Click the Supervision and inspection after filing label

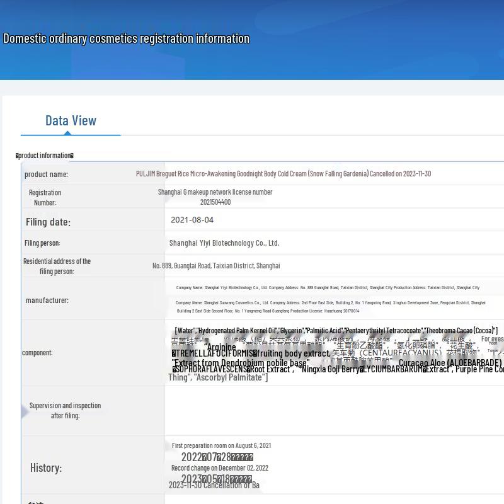tap(65, 410)
